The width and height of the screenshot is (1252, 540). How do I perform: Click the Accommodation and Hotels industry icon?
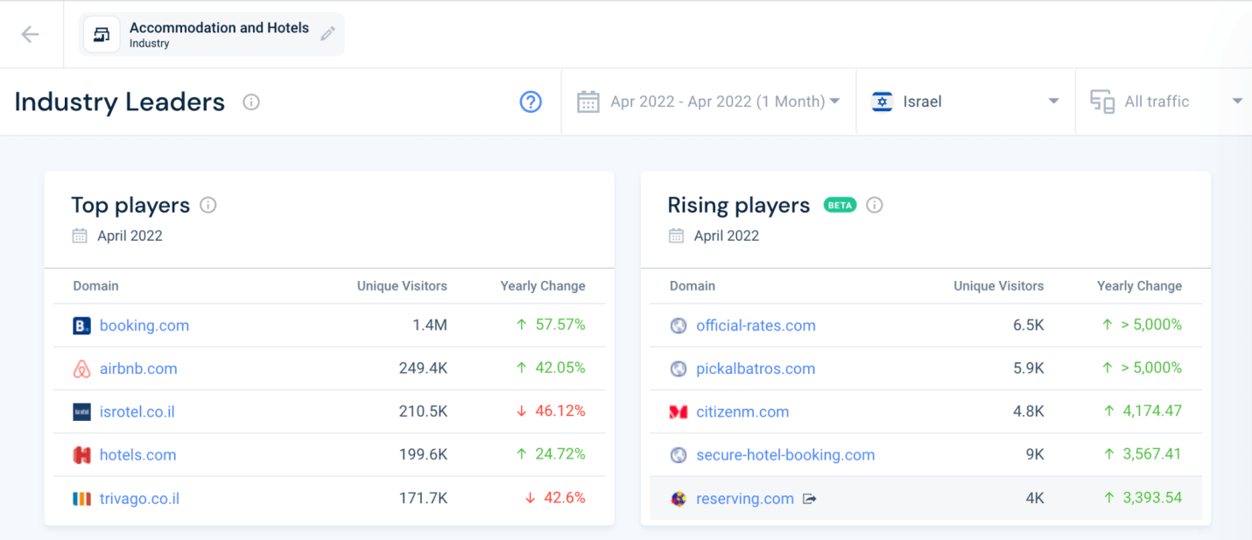click(102, 35)
